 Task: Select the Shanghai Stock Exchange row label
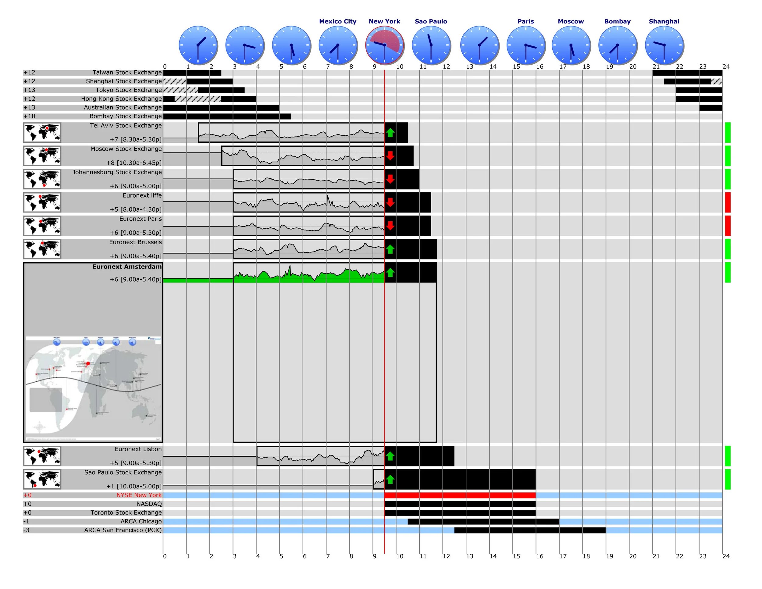pyautogui.click(x=124, y=81)
